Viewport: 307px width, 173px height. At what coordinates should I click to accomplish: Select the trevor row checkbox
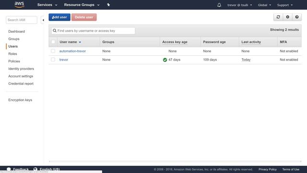(53, 60)
